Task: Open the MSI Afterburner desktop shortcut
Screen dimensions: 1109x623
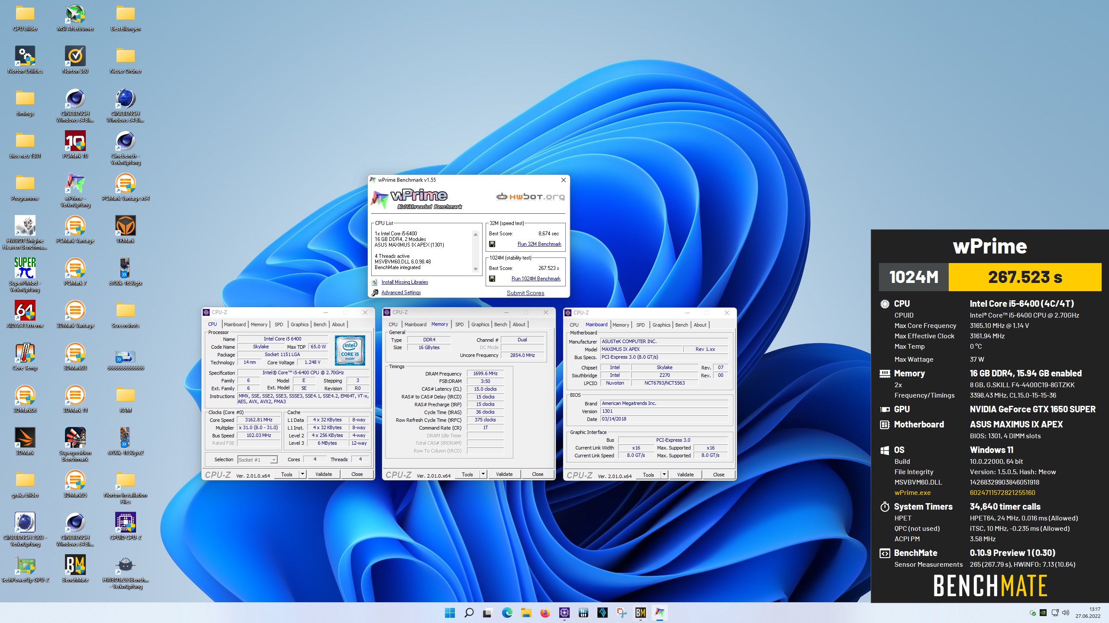Action: (x=75, y=18)
